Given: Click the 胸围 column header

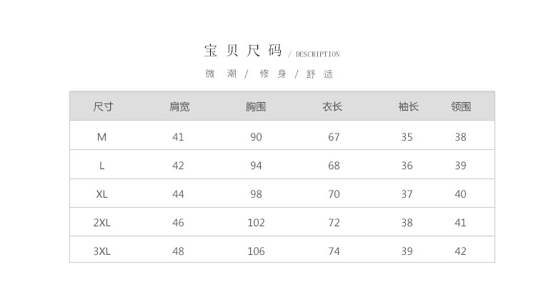Looking at the screenshot, I should [x=256, y=107].
